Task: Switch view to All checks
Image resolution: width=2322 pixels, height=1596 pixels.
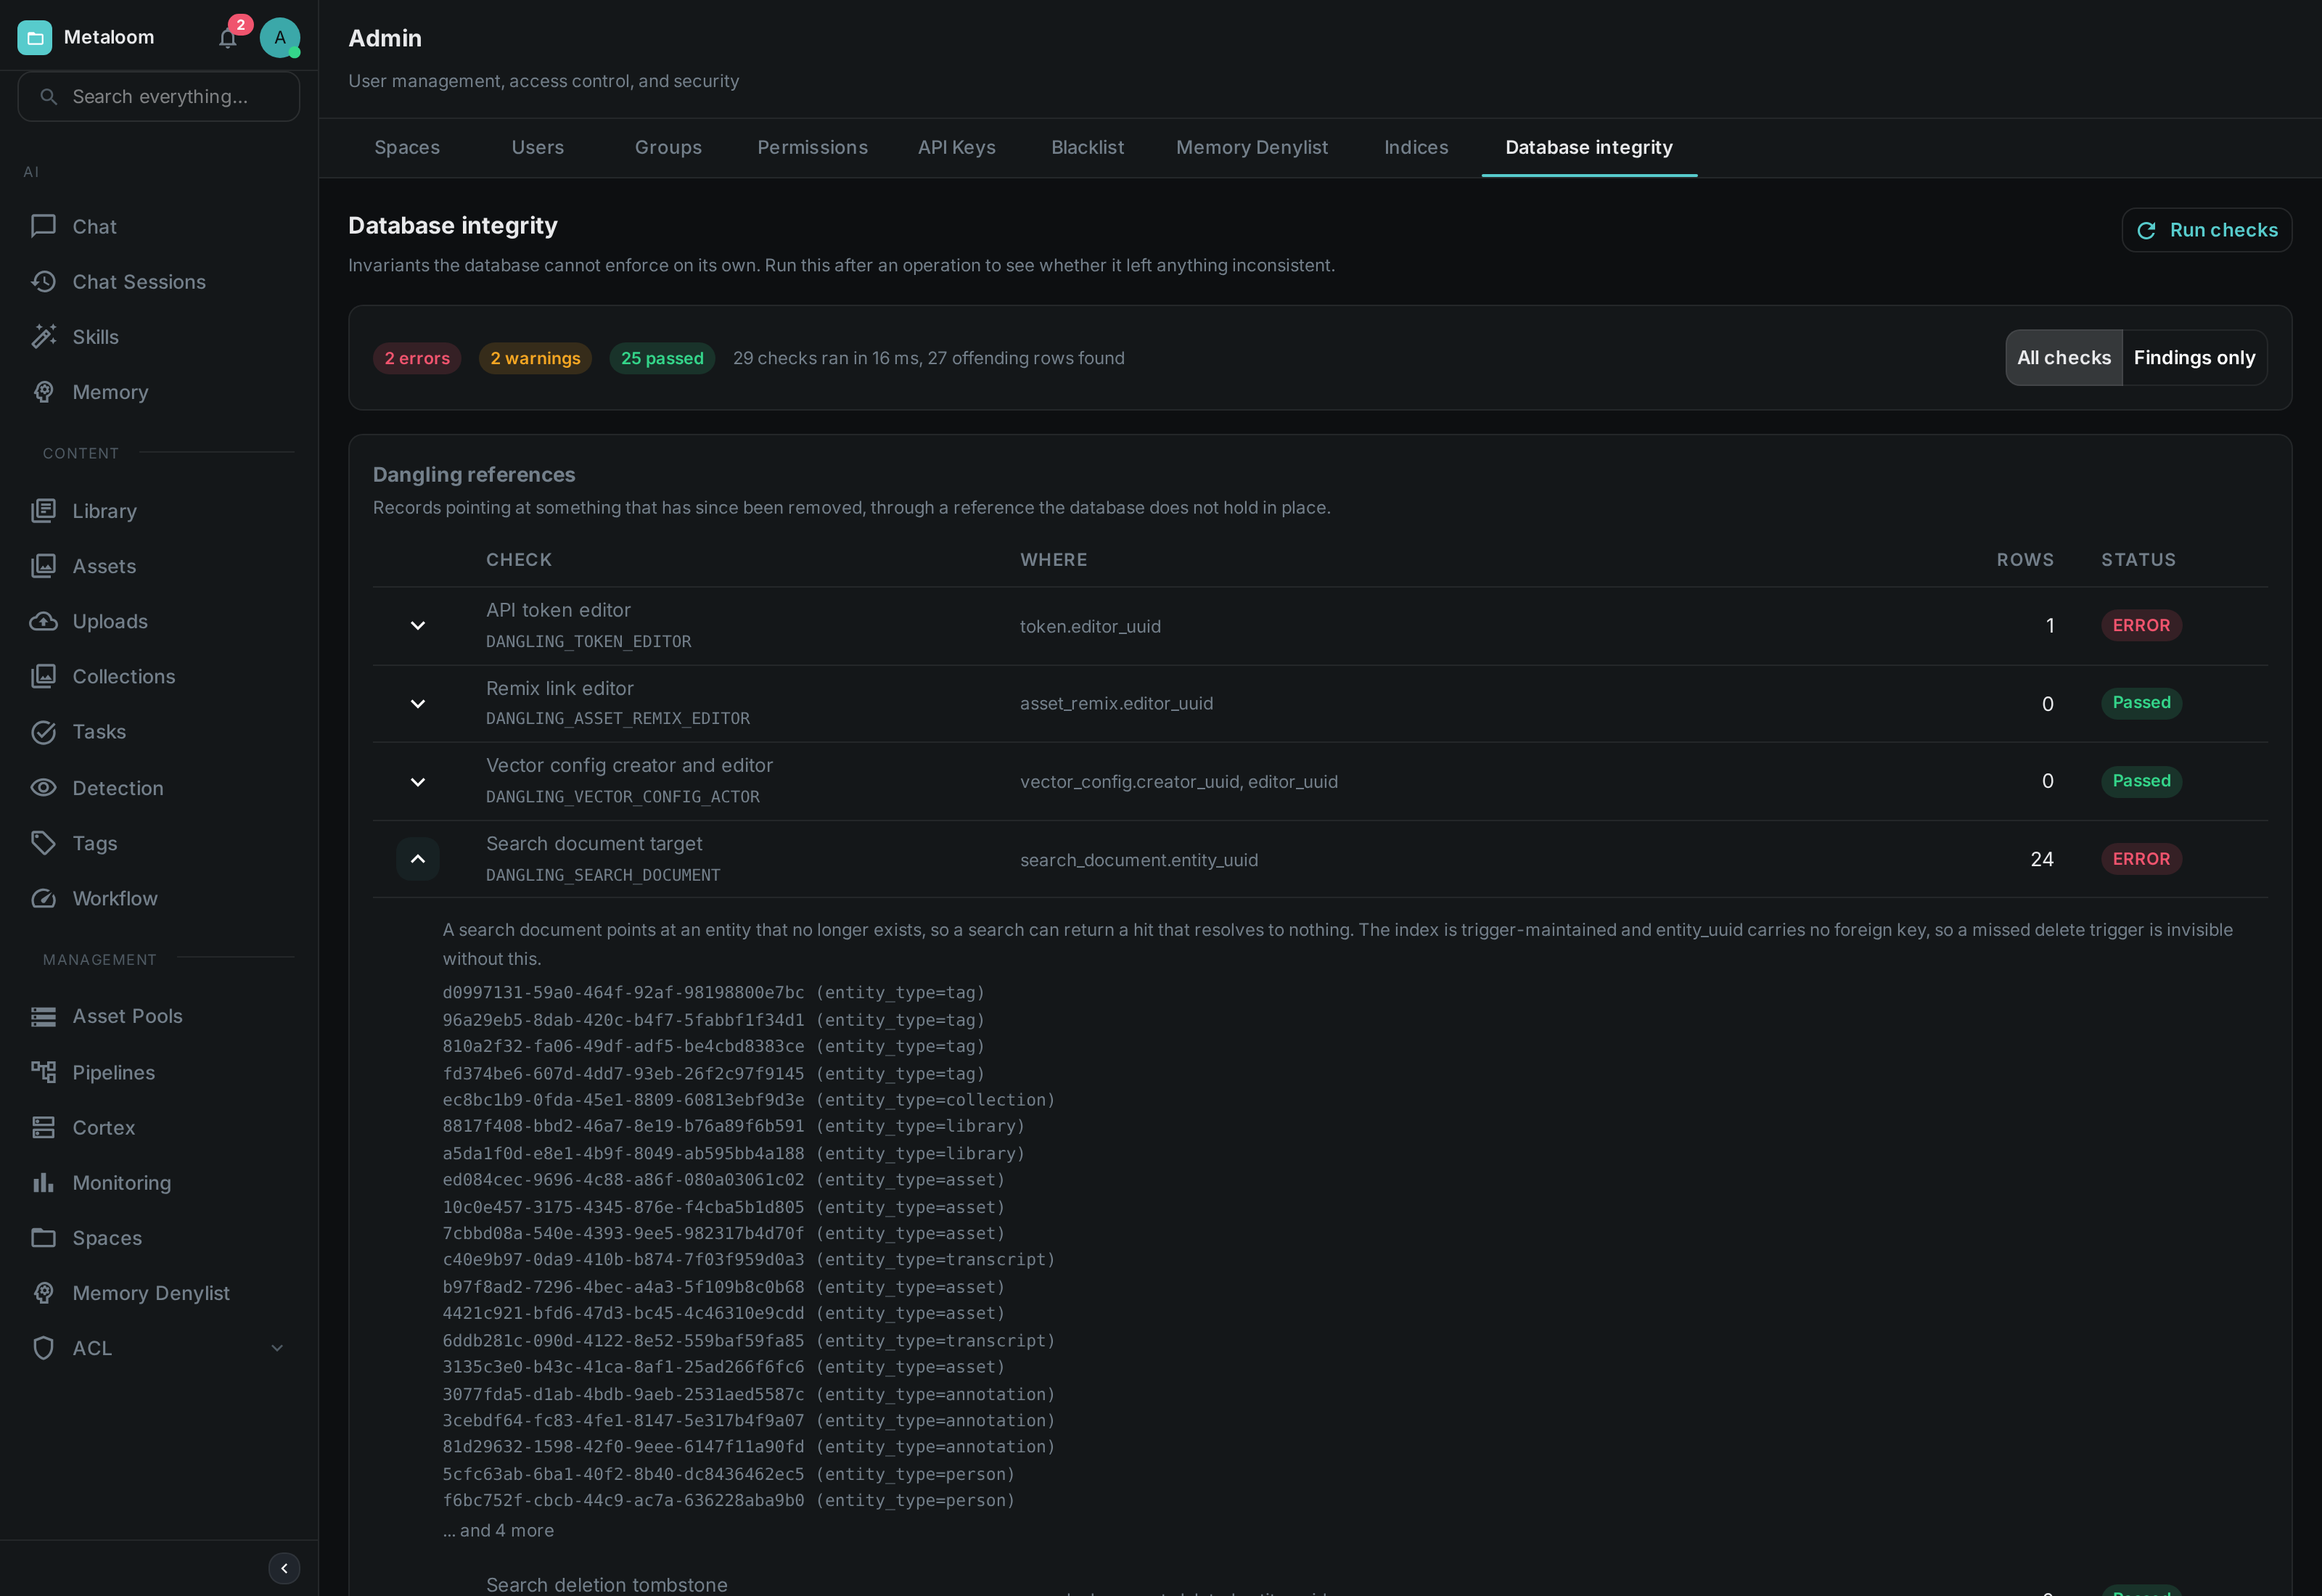Action: [x=2064, y=358]
